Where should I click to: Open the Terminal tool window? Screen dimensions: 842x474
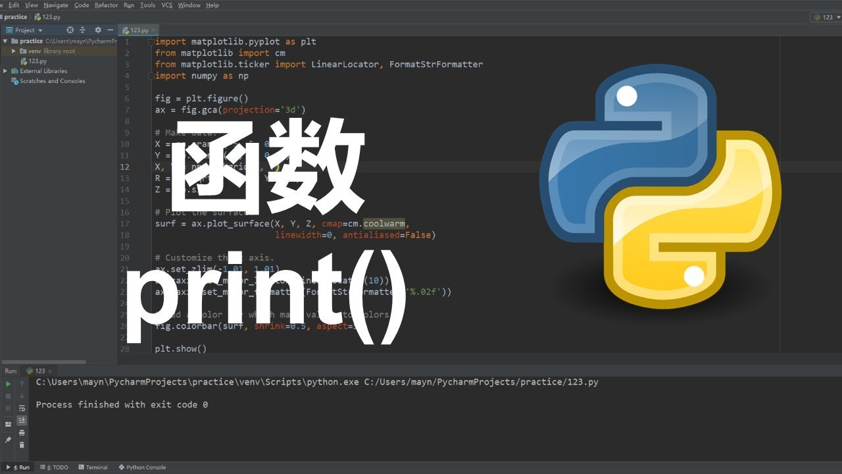pyautogui.click(x=93, y=467)
